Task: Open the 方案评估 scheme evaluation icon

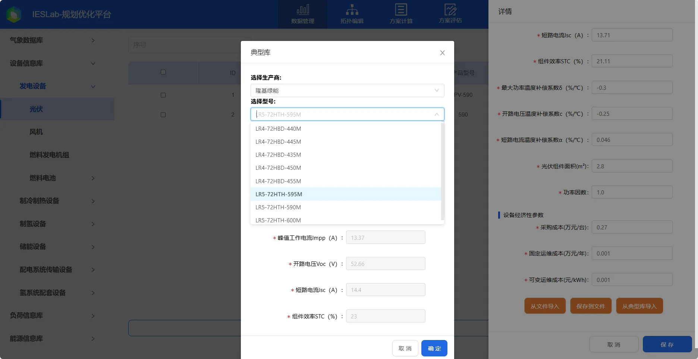Action: pyautogui.click(x=450, y=14)
